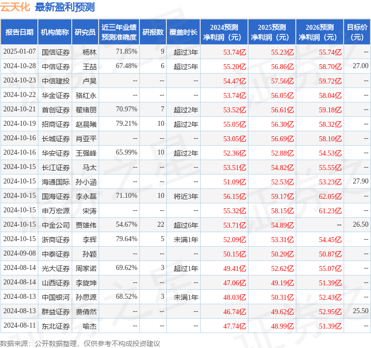
Task: Select the 2025-01-07 date cell
Action: point(19,52)
